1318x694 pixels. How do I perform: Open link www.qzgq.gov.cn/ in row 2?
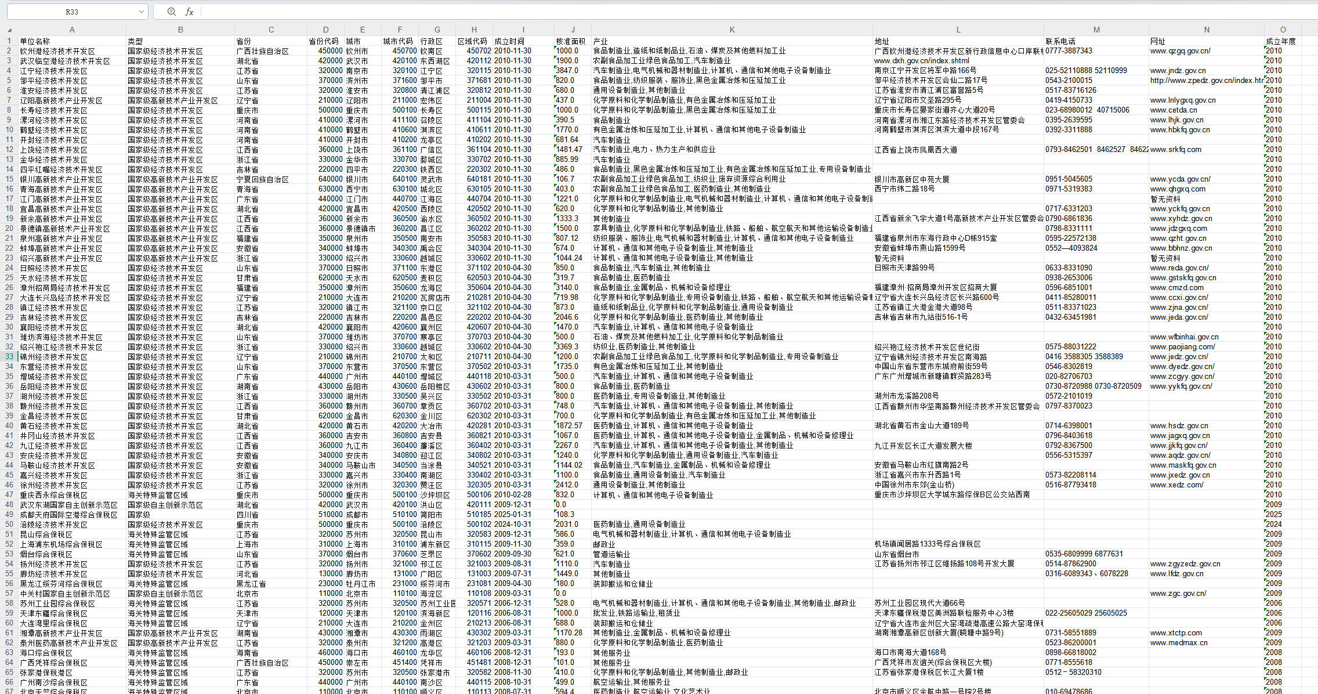point(1180,51)
